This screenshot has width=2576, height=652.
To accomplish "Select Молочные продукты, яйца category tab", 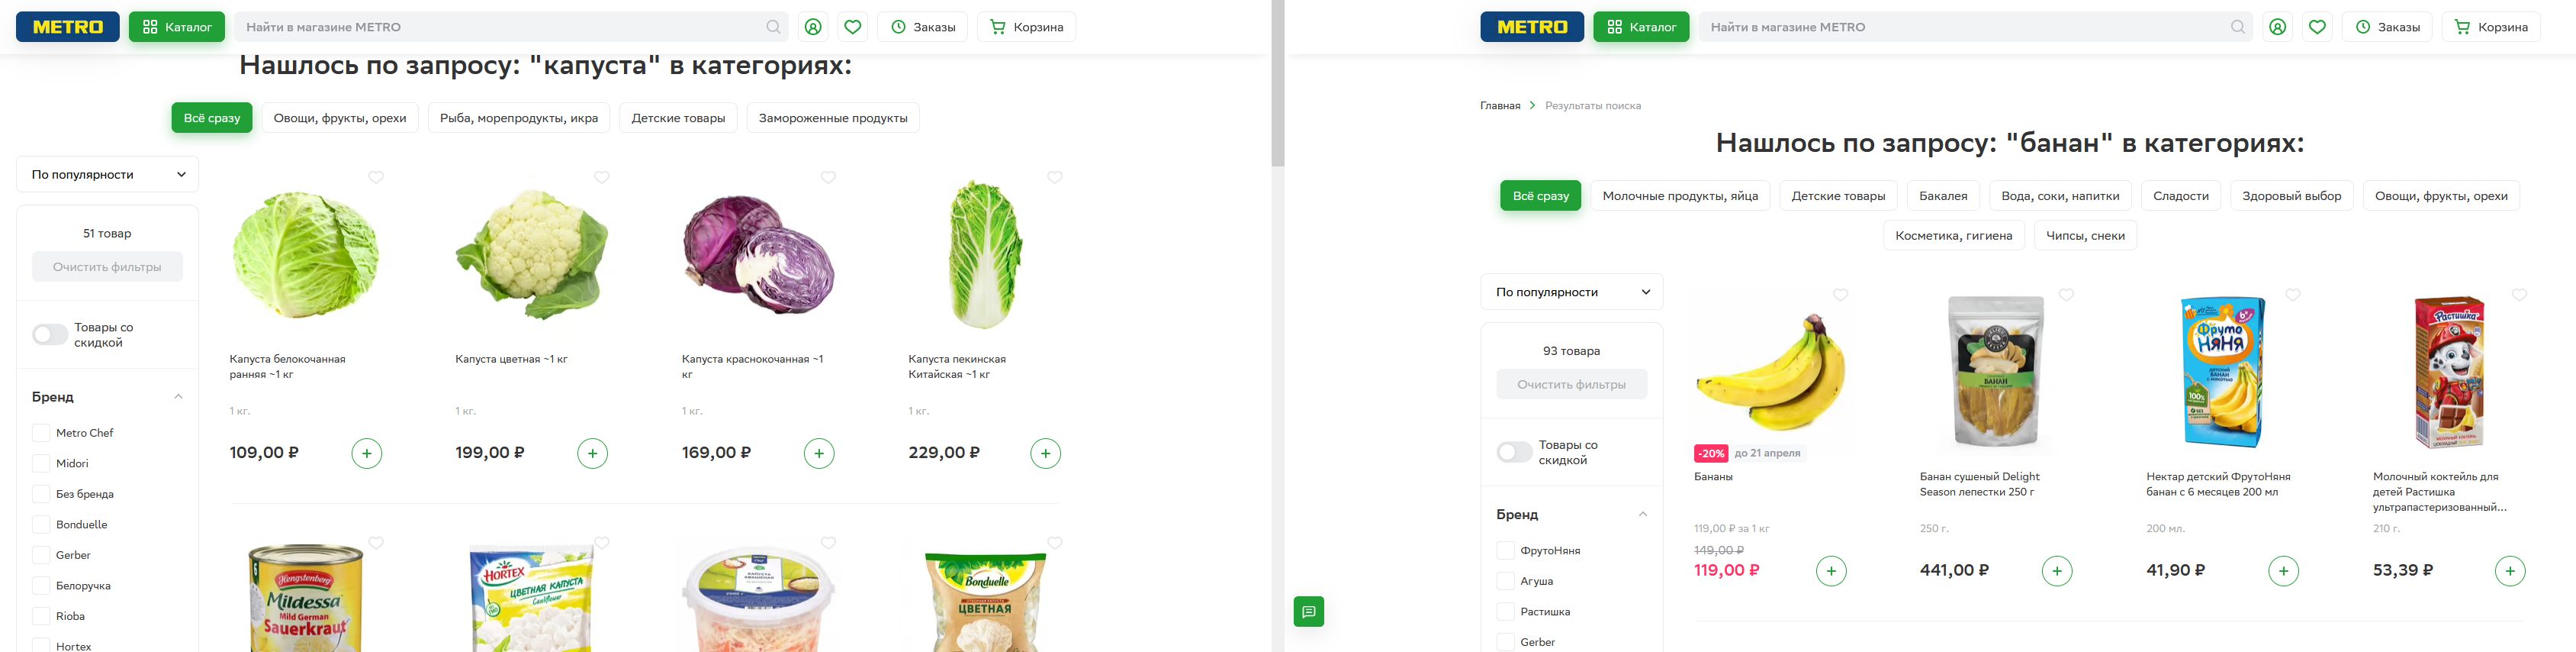I will tap(1680, 195).
